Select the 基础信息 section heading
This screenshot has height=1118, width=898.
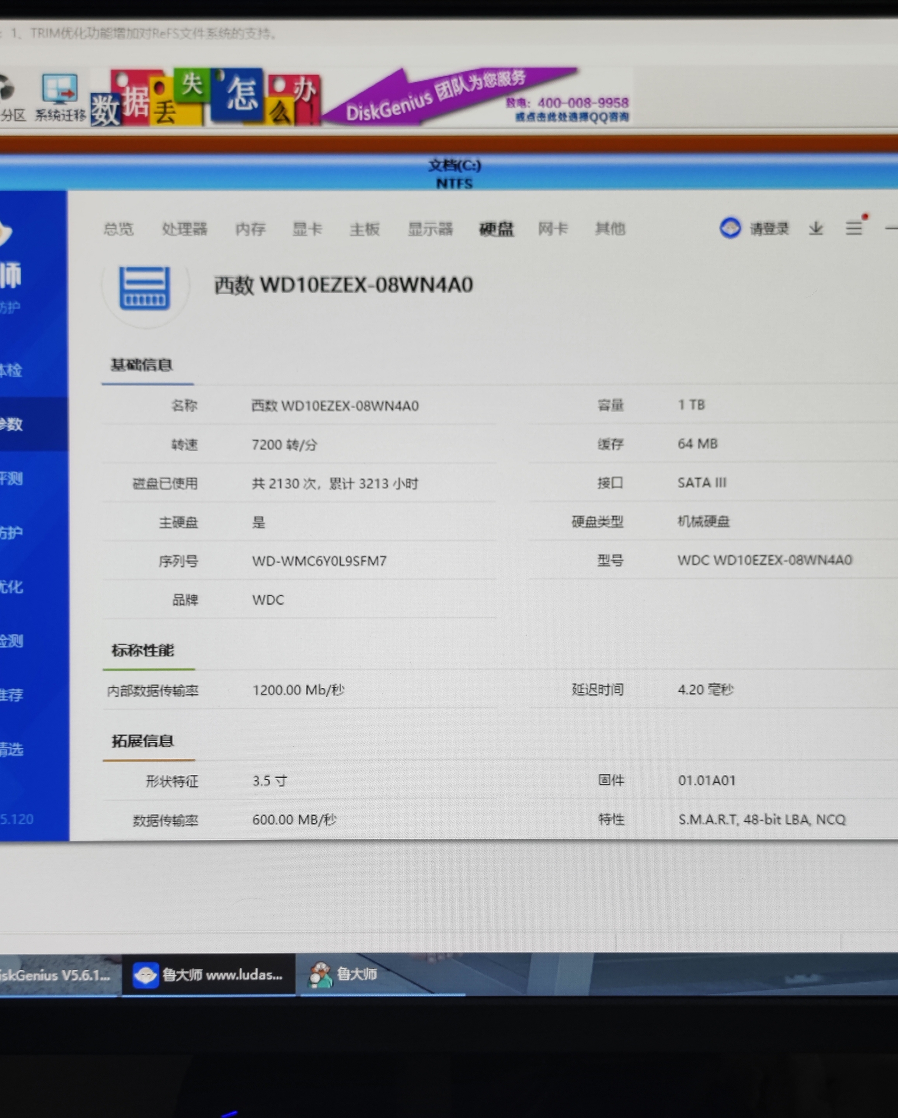[142, 365]
